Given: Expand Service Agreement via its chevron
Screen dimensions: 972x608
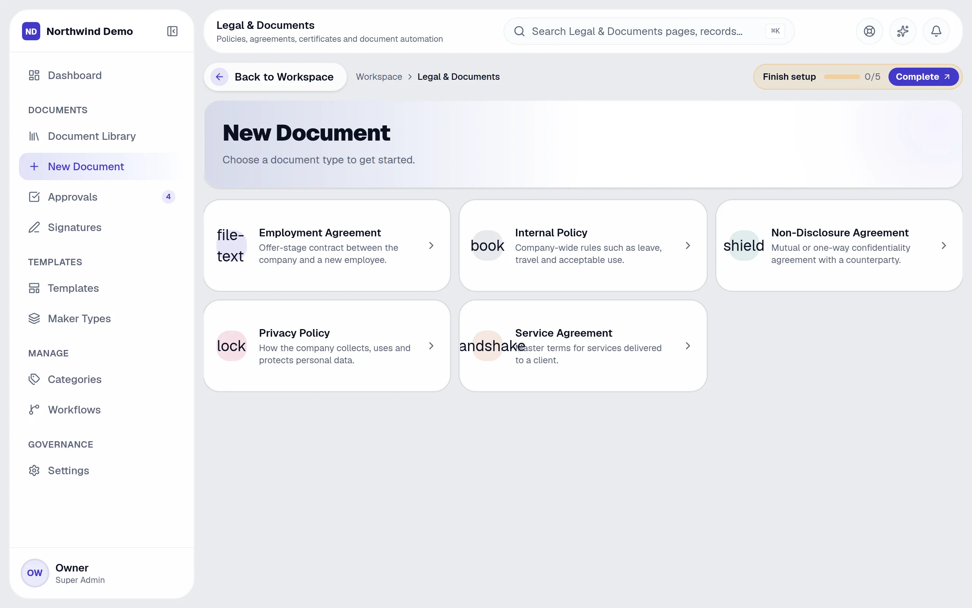Looking at the screenshot, I should pyautogui.click(x=688, y=346).
